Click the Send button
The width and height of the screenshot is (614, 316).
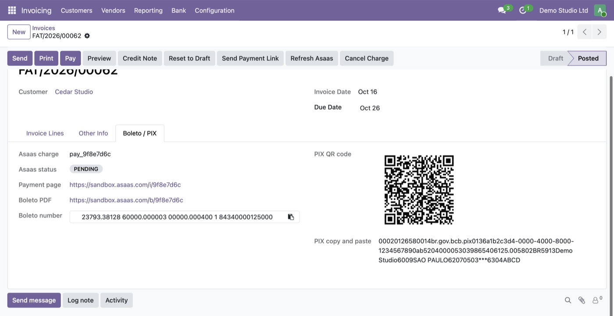(x=20, y=58)
